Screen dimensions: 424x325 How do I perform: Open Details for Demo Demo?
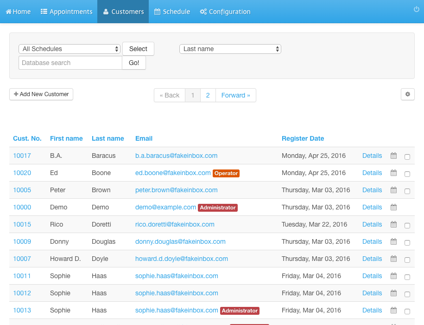pos(372,207)
